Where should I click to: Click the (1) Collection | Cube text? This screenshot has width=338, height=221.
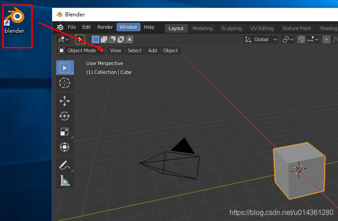point(109,72)
